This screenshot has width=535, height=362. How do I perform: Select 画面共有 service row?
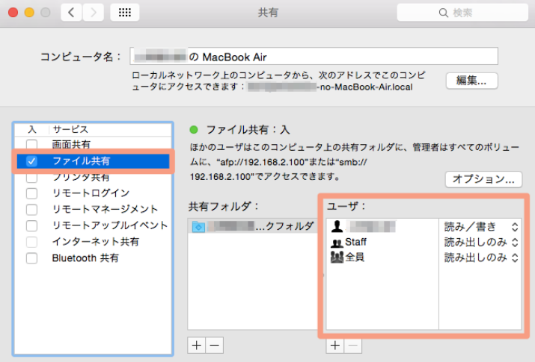[93, 144]
